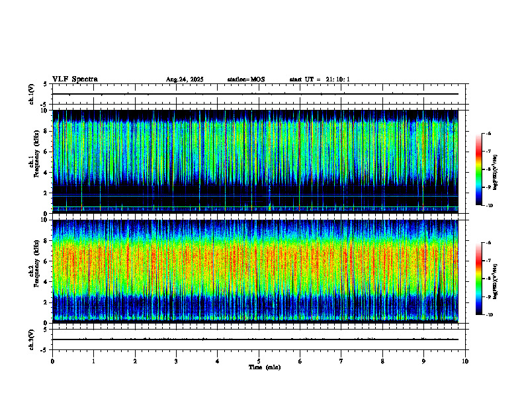Click the ch.1 color bar PSD unit label

pos(496,172)
